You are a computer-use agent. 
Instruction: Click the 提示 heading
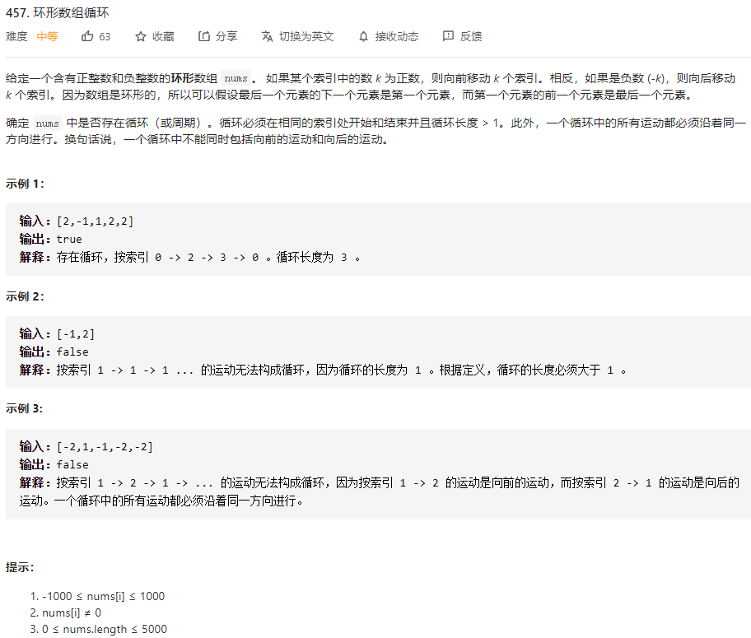tap(20, 567)
